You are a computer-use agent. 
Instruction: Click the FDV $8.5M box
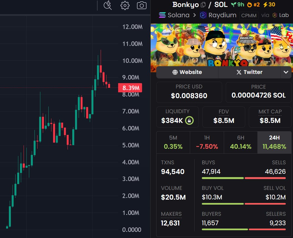coord(224,117)
